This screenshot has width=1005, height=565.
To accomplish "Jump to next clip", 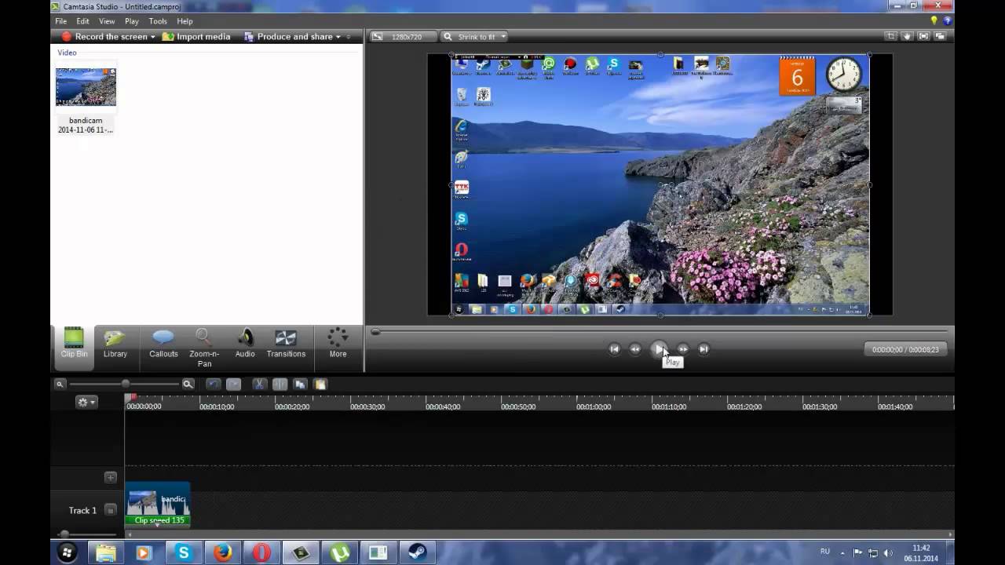I will (x=703, y=349).
